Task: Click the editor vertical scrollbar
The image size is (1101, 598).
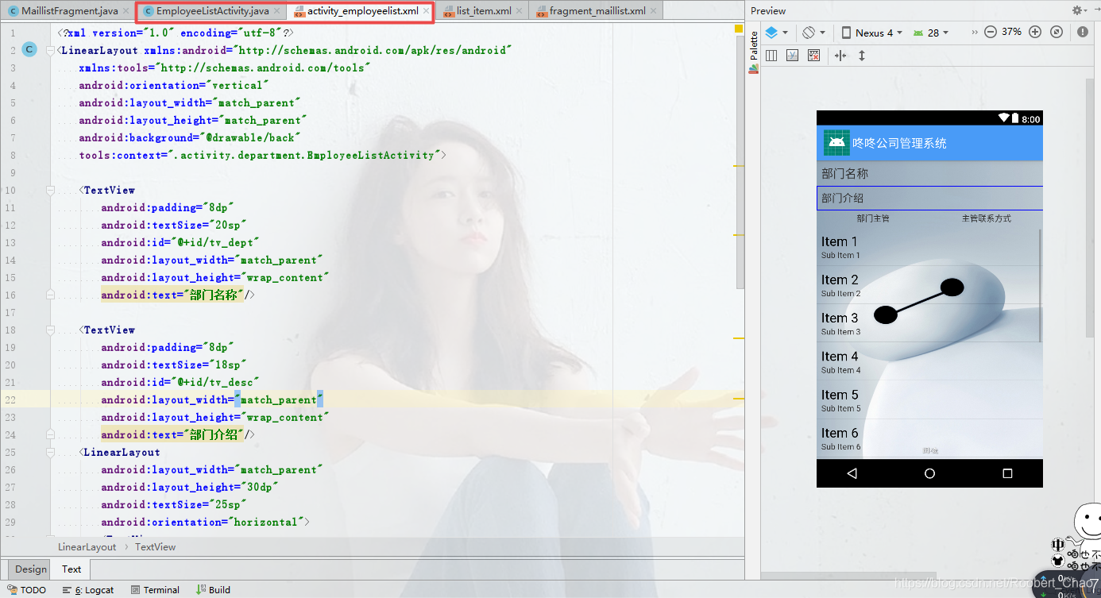Action: 740,163
